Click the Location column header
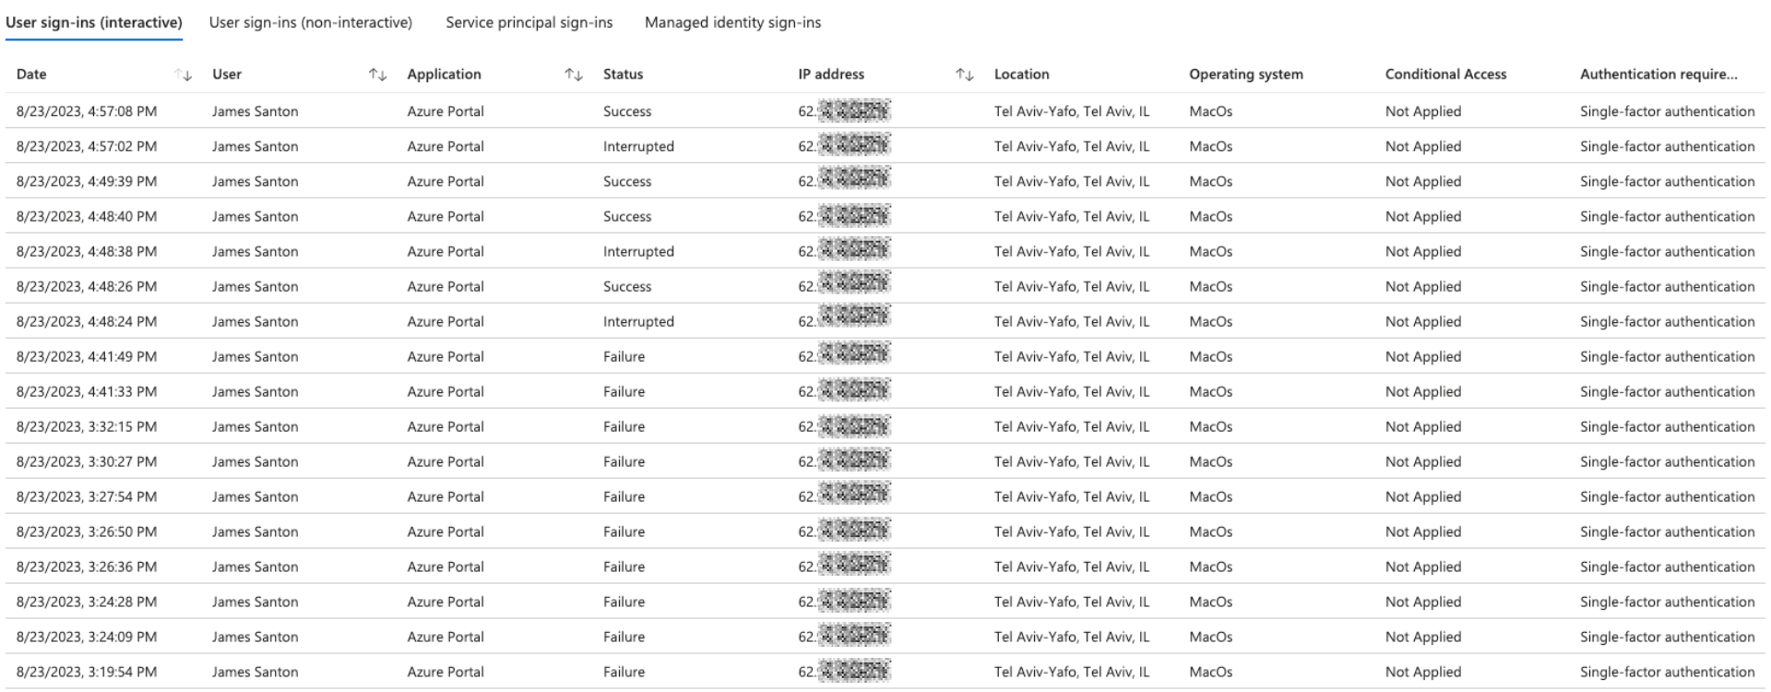 1022,75
